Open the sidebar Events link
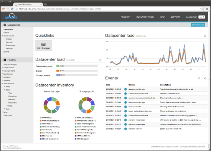The width and height of the screenshot is (211, 151). pyautogui.click(x=6, y=52)
